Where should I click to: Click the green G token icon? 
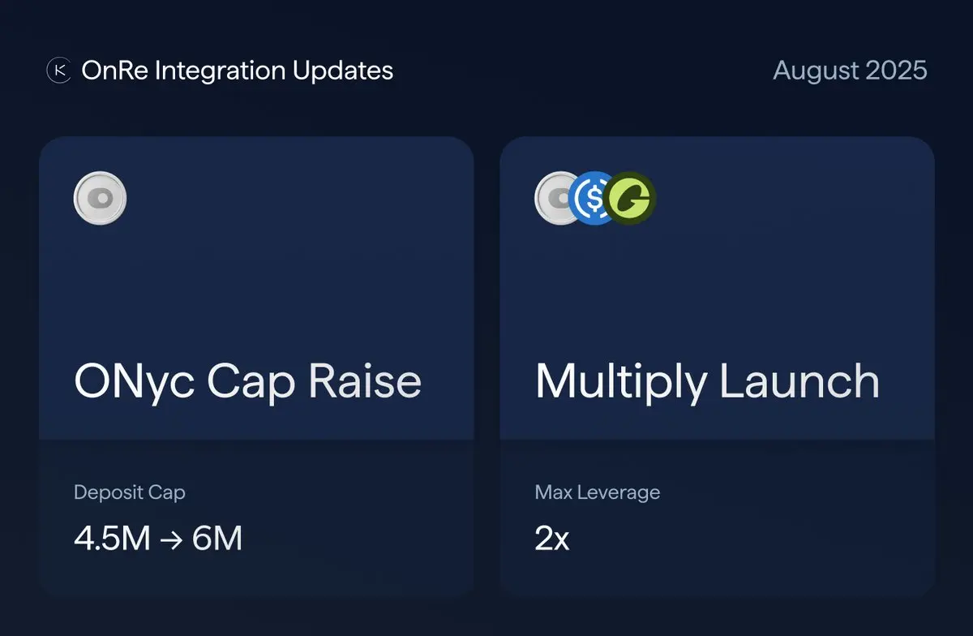point(632,198)
